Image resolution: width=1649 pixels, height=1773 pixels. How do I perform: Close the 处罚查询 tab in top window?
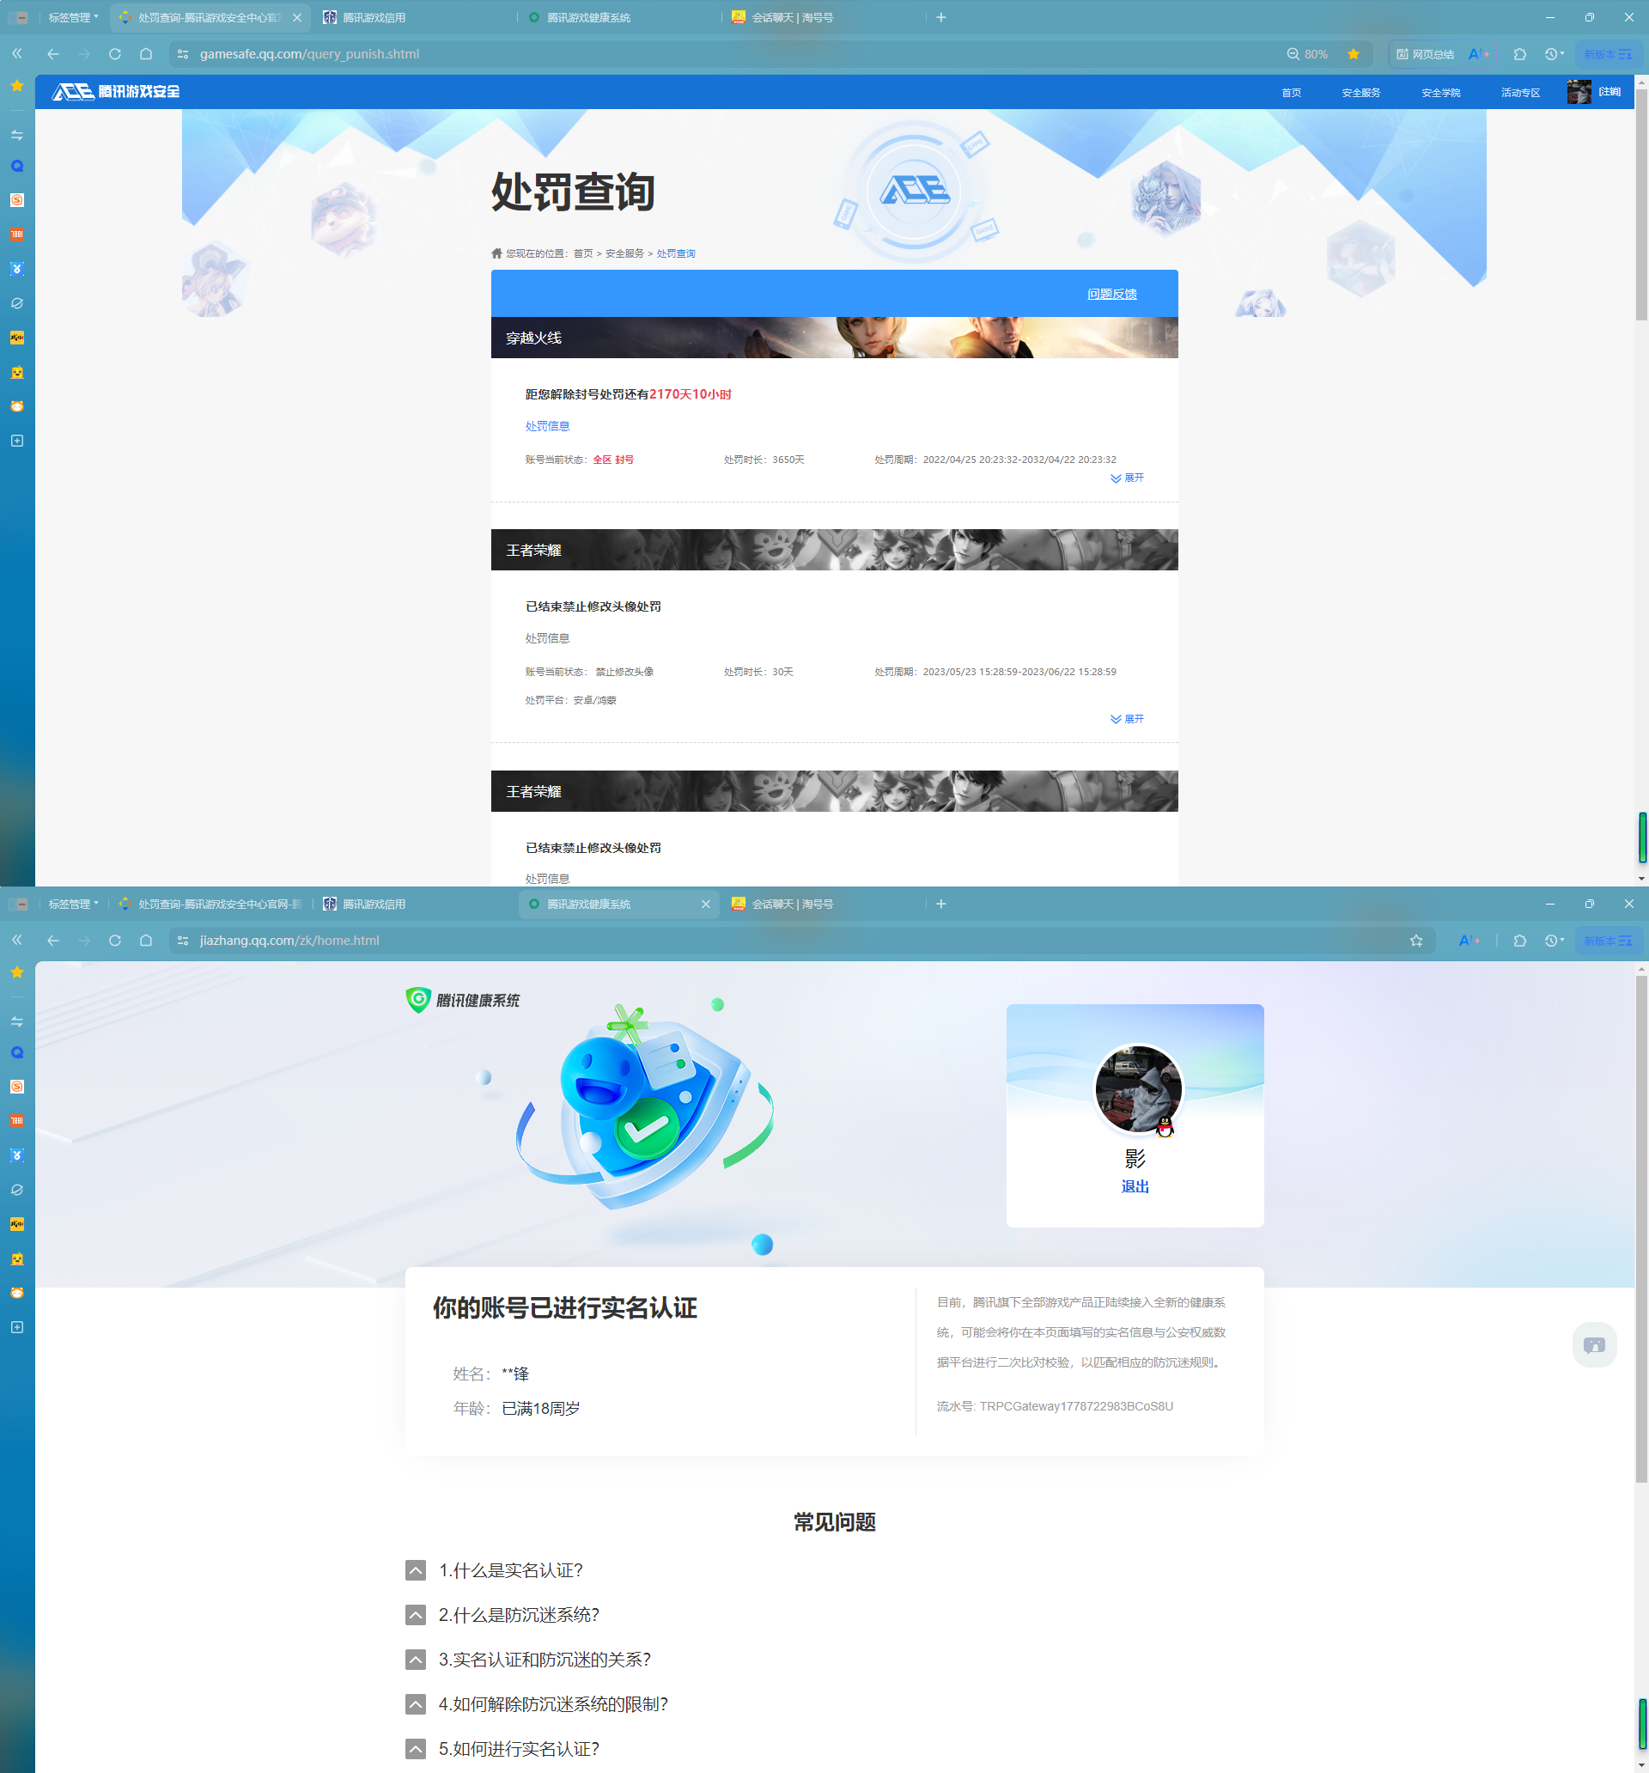297,17
